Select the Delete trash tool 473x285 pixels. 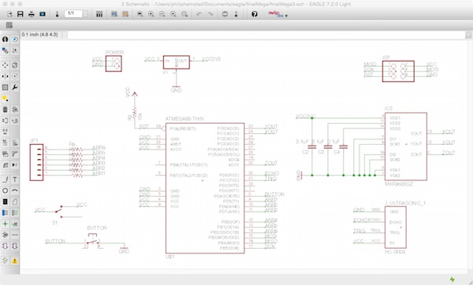coord(6,109)
